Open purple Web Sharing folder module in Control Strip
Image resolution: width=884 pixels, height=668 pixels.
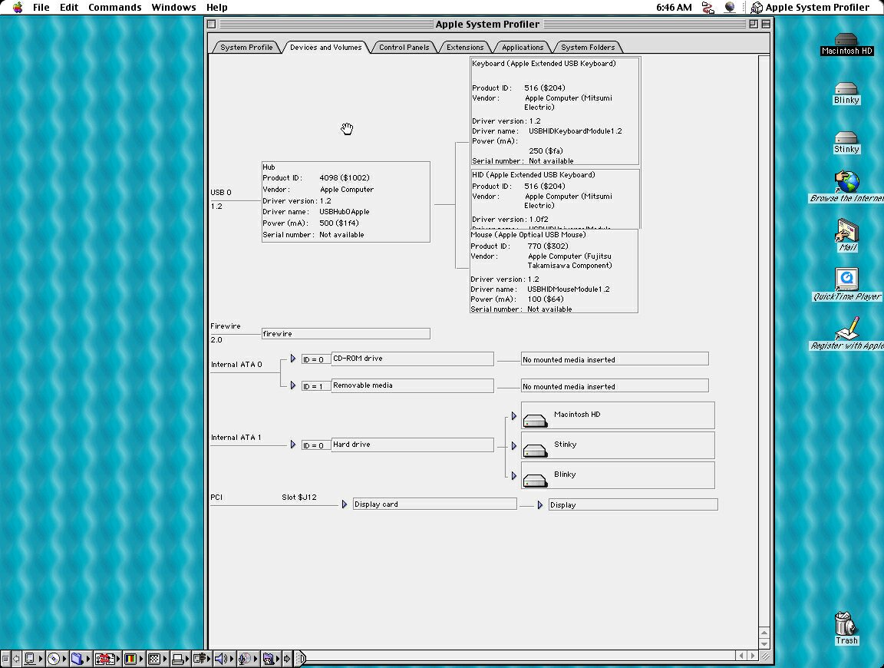[271, 659]
